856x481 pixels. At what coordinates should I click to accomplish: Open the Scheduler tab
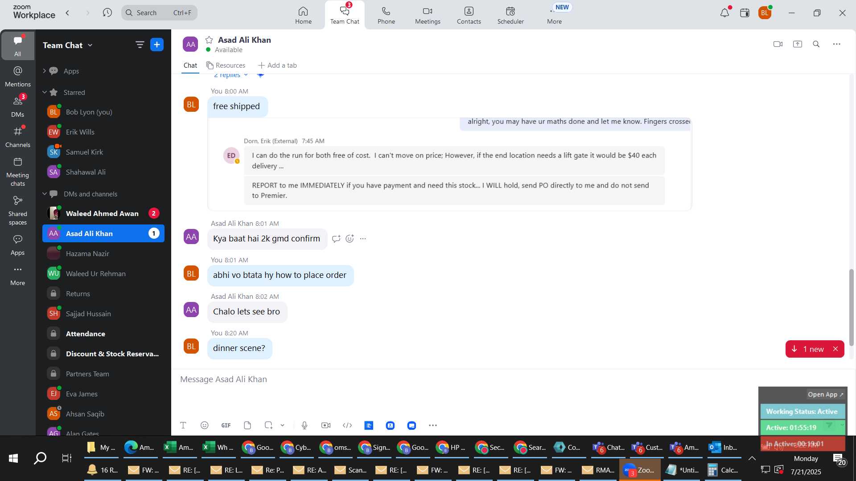tap(510, 16)
